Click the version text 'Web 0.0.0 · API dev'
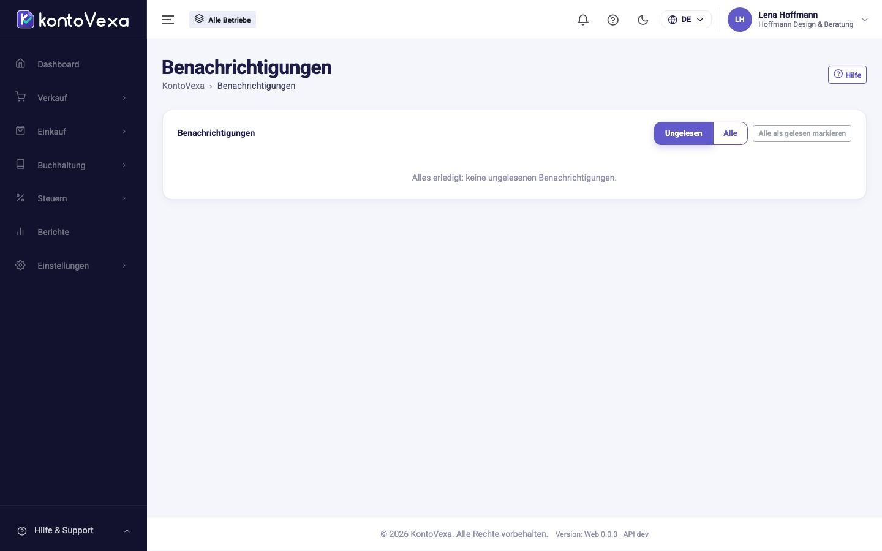882x551 pixels. click(x=616, y=534)
